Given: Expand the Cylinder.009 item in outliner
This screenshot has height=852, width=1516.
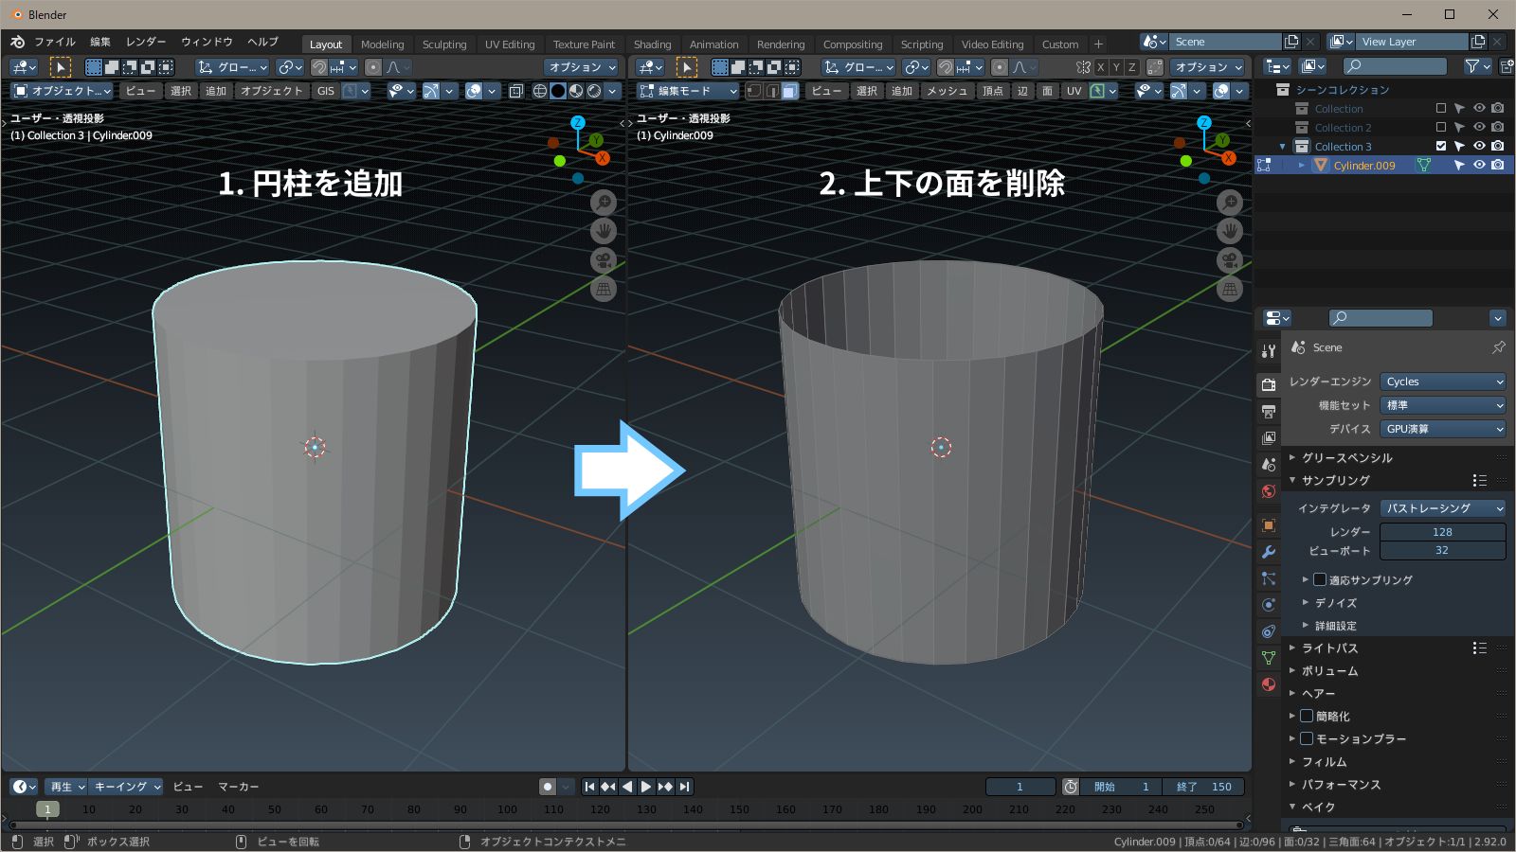Looking at the screenshot, I should 1303,165.
